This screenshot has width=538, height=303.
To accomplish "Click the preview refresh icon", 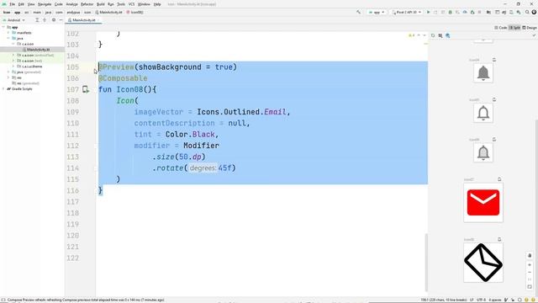I will pos(433,35).
